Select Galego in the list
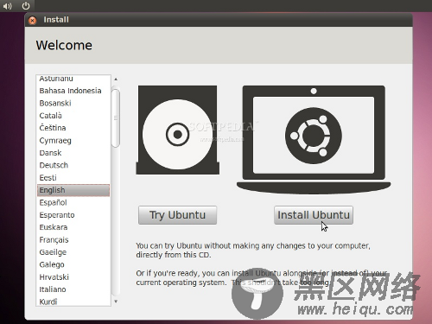The height and width of the screenshot is (324, 432). coord(73,264)
